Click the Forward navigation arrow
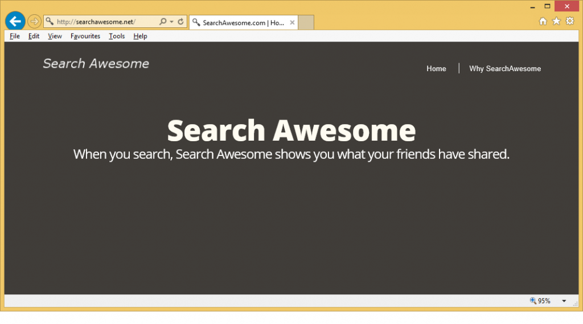The image size is (583, 324). point(34,22)
